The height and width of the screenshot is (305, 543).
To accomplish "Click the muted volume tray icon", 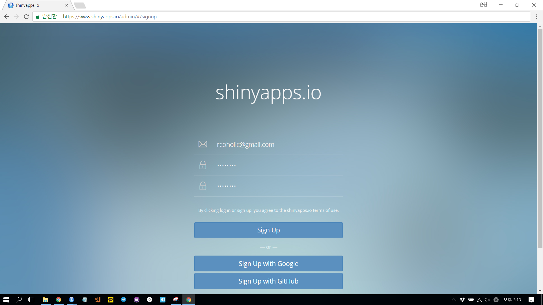I will click(x=488, y=300).
